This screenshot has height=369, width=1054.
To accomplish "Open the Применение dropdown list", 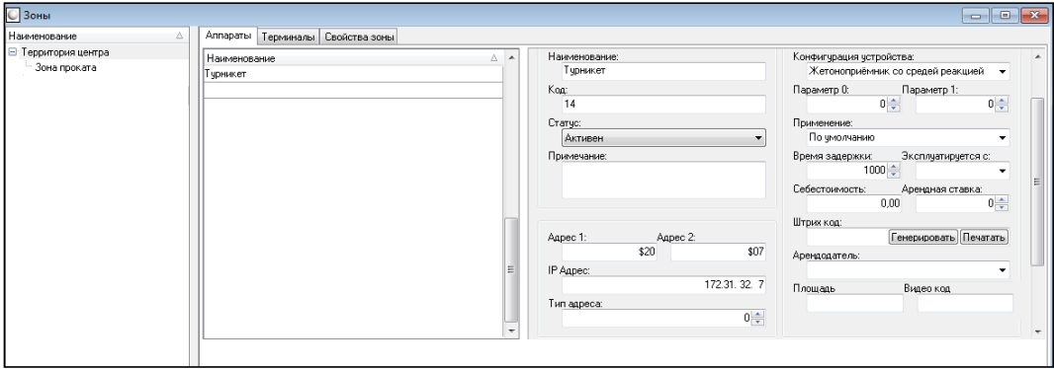I will click(908, 138).
